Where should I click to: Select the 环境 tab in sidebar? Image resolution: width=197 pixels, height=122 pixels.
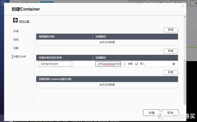(x=16, y=31)
